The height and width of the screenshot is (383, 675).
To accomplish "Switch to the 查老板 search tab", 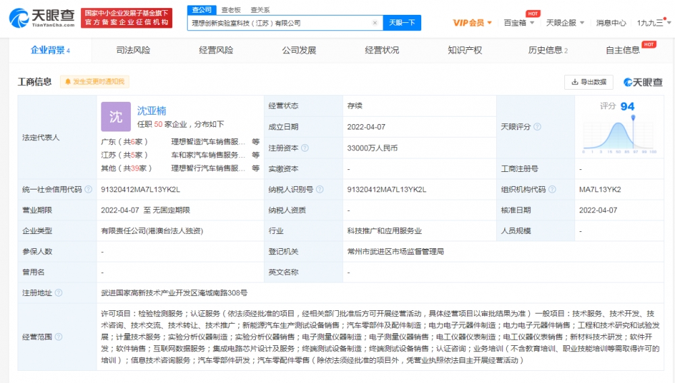I will [231, 10].
